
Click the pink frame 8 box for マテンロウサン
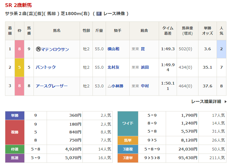pos(20,49)
